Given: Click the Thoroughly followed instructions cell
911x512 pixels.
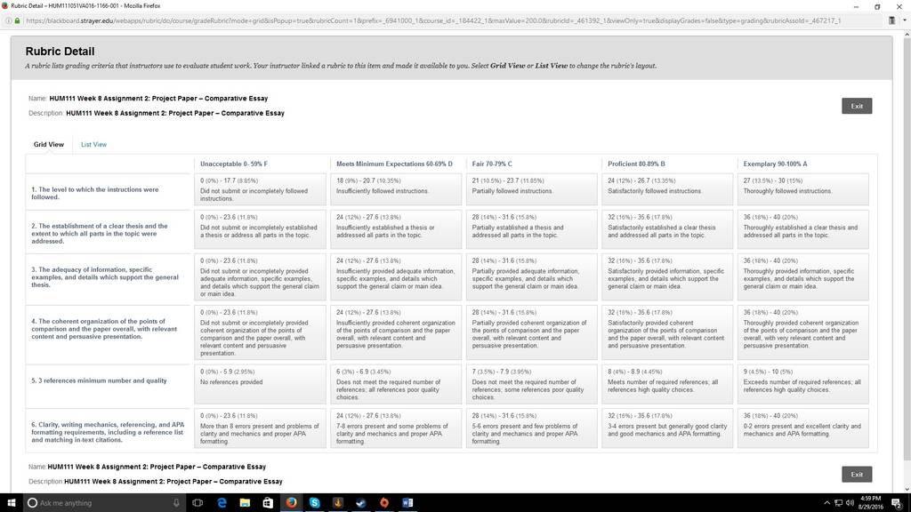Looking at the screenshot, I should click(803, 189).
